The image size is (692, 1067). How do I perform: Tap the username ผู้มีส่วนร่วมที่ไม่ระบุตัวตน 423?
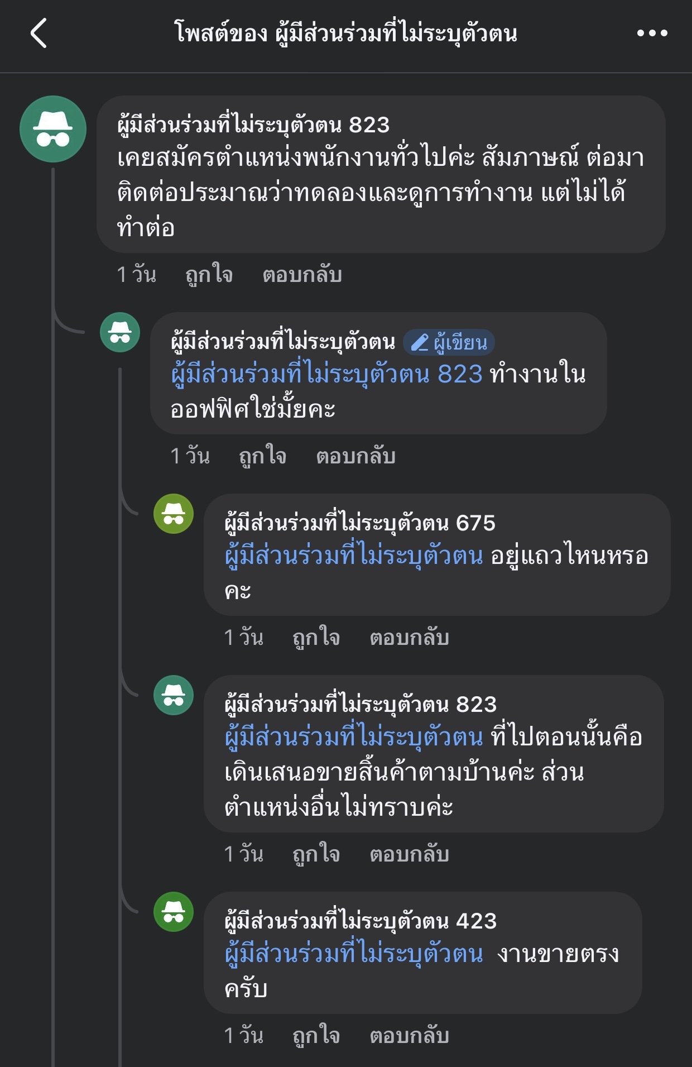click(361, 921)
